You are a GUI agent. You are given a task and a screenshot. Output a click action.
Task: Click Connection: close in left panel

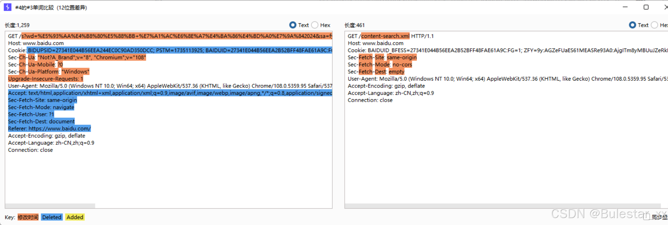[30, 150]
